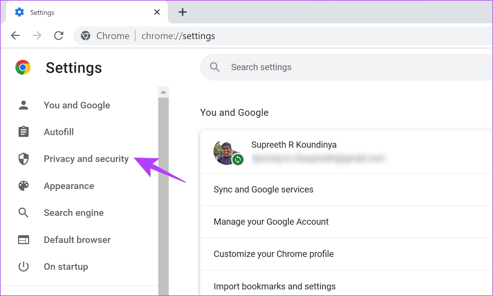Open Sync and Google services
Image resolution: width=493 pixels, height=296 pixels.
click(x=263, y=190)
